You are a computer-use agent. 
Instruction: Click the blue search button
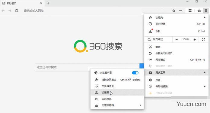pyautogui.click(x=142, y=66)
